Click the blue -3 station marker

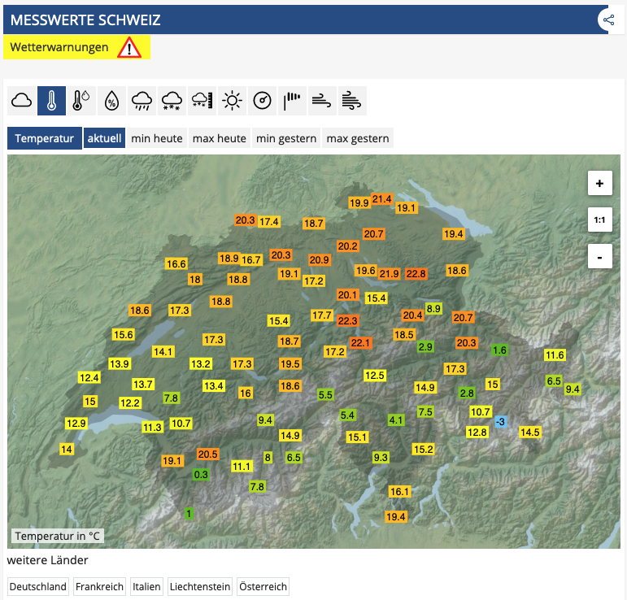(x=501, y=421)
